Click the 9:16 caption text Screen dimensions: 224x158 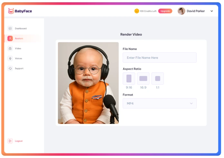[x=129, y=88]
